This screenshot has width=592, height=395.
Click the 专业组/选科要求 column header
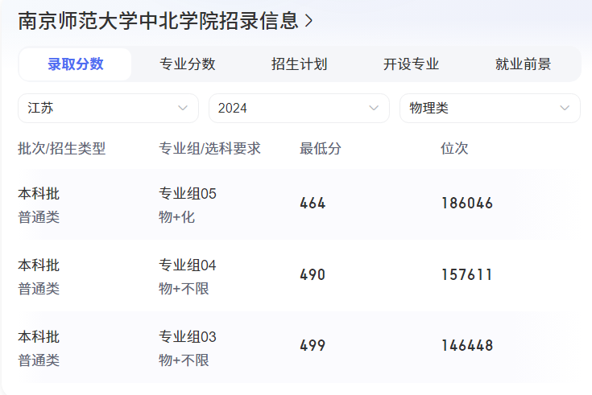coord(209,148)
